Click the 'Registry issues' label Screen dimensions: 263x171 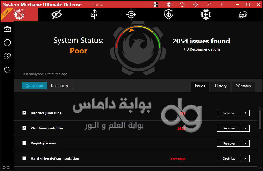coord(43,143)
